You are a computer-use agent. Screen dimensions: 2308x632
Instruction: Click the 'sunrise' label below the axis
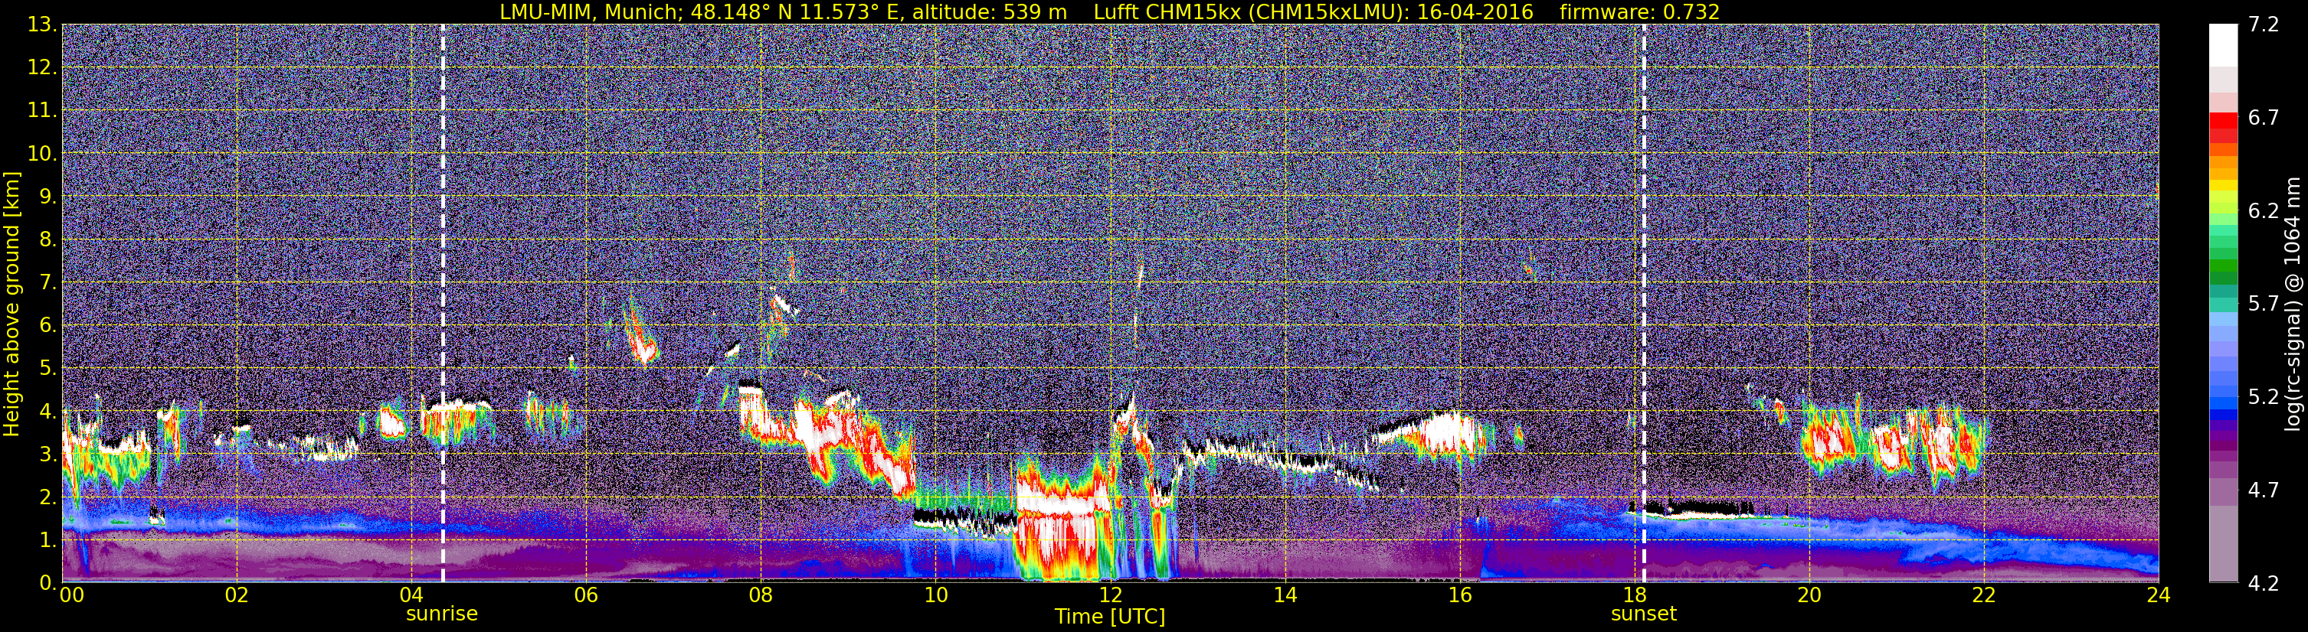click(x=442, y=614)
